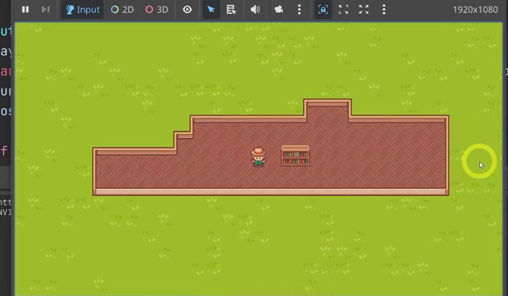The height and width of the screenshot is (296, 508).
Task: Click the farmer character in game
Action: pos(259,157)
